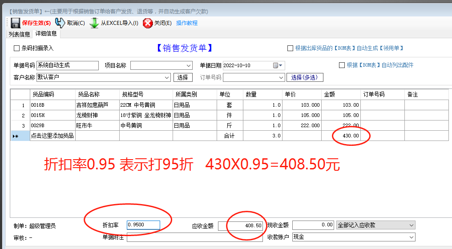Expand the 项目名称 dropdown

click(189, 65)
